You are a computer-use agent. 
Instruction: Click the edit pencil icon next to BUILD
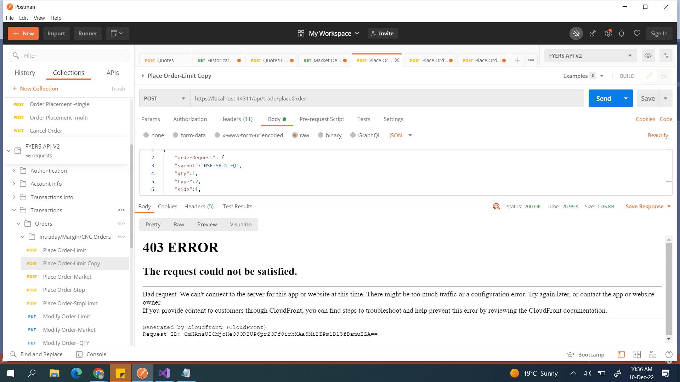point(650,76)
